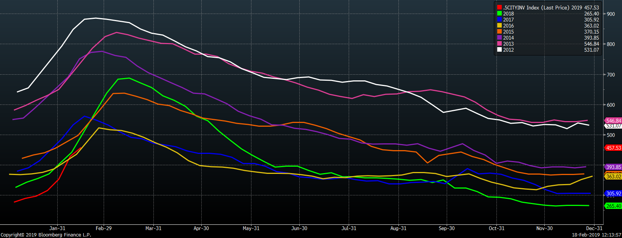The image size is (622, 238).
Task: Click the green 2018 legend swatch
Action: [499, 14]
